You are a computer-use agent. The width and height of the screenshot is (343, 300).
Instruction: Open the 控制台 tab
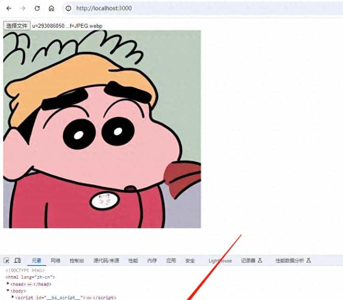[x=77, y=260]
